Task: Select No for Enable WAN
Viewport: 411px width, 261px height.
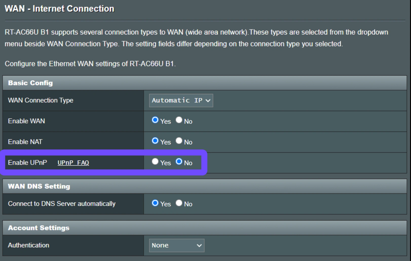Action: click(x=179, y=120)
